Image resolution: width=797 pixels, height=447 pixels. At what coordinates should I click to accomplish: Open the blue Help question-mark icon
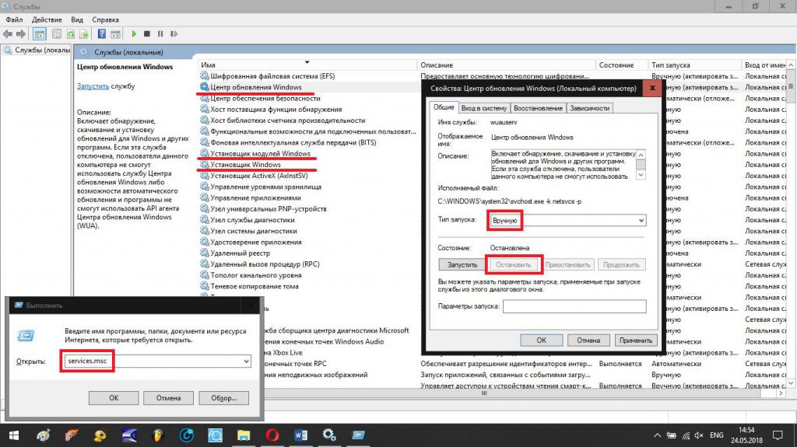point(102,34)
